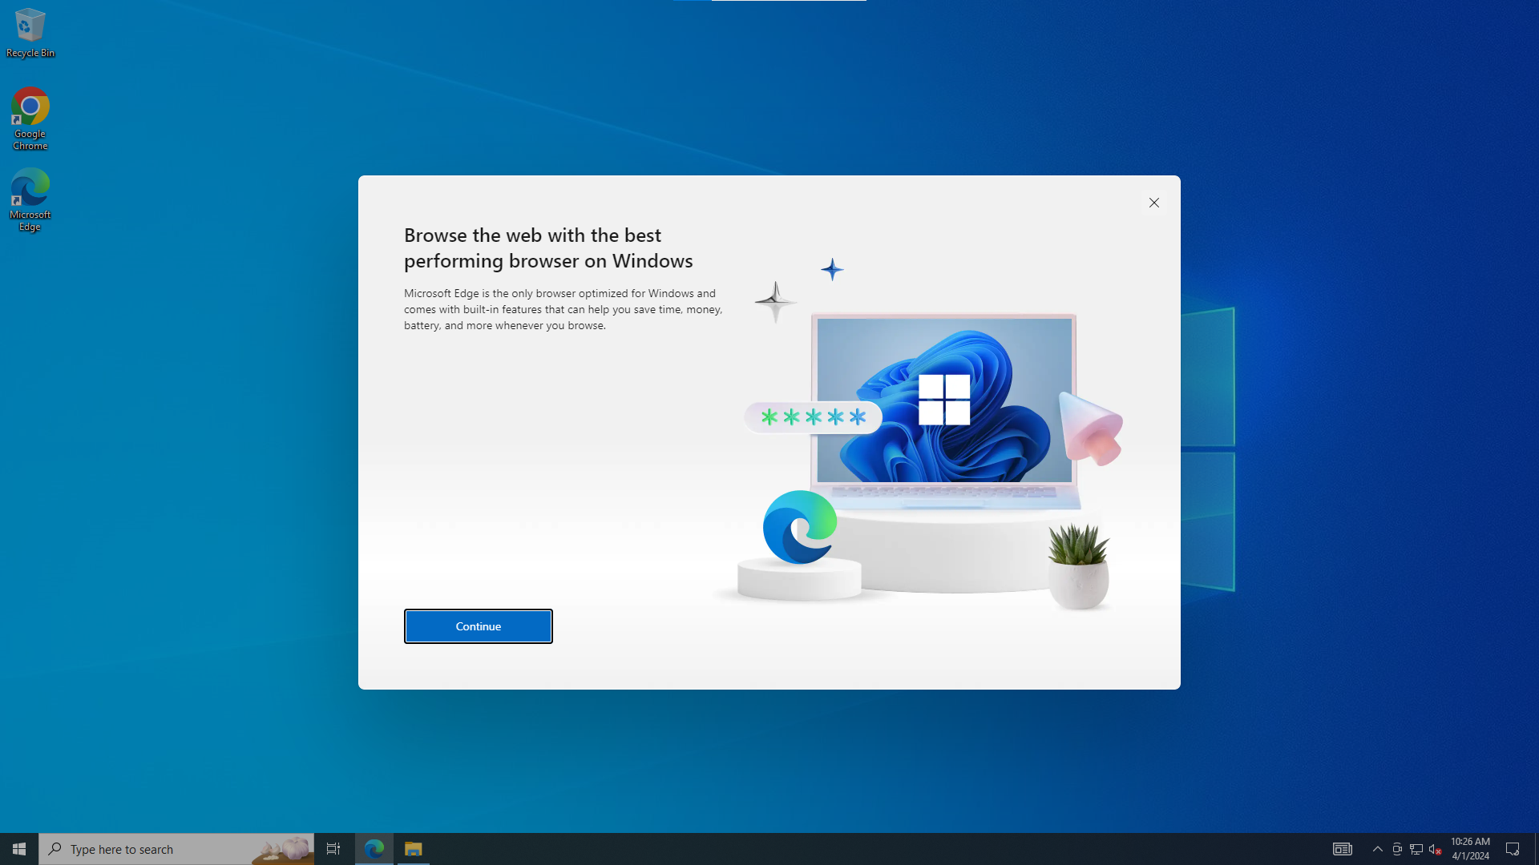Close the Microsoft Edge welcome dialog
1539x865 pixels.
click(x=1153, y=203)
